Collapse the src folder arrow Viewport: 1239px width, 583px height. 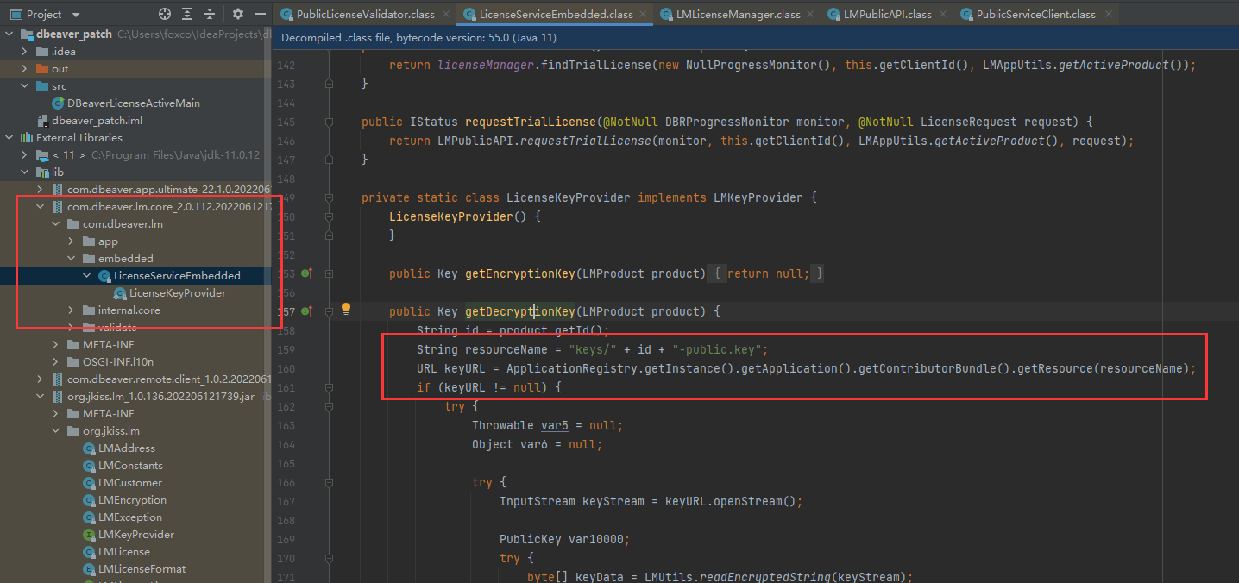click(x=26, y=86)
